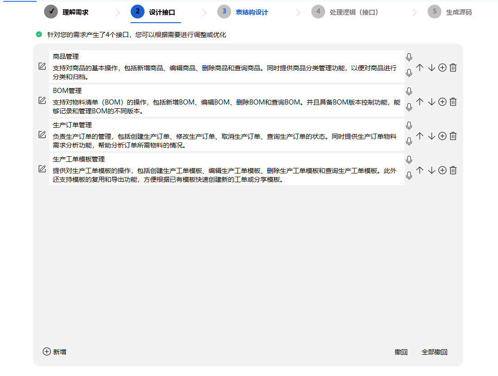Delete the 生产订单管理 interface
Screen dimensions: 498x376
[453, 136]
